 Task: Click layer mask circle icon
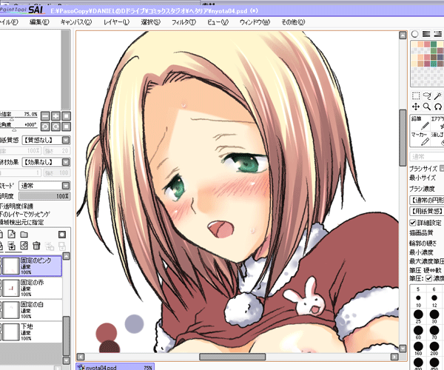pos(62,235)
